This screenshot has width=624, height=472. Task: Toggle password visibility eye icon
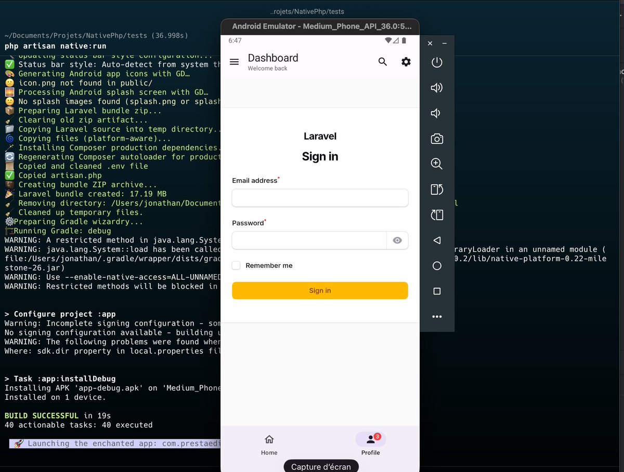[398, 240]
